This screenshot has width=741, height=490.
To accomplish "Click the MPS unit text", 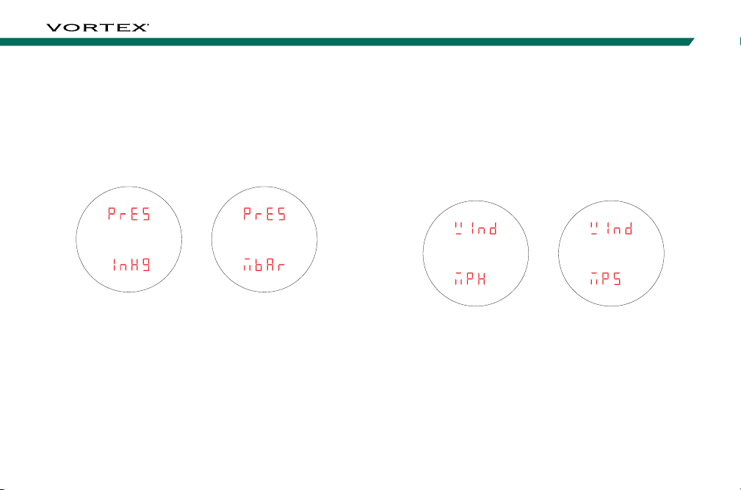I will (x=605, y=278).
